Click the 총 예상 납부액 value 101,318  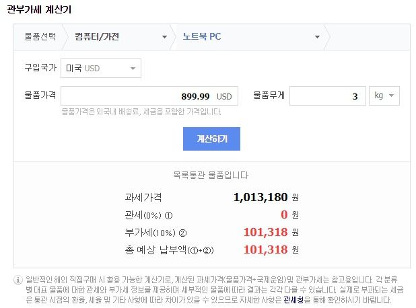266,249
